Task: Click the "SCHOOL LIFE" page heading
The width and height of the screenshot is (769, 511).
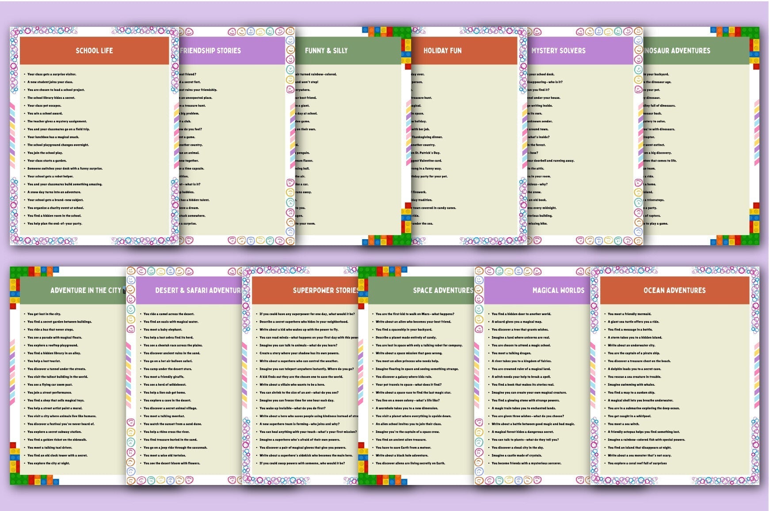Action: [x=94, y=51]
